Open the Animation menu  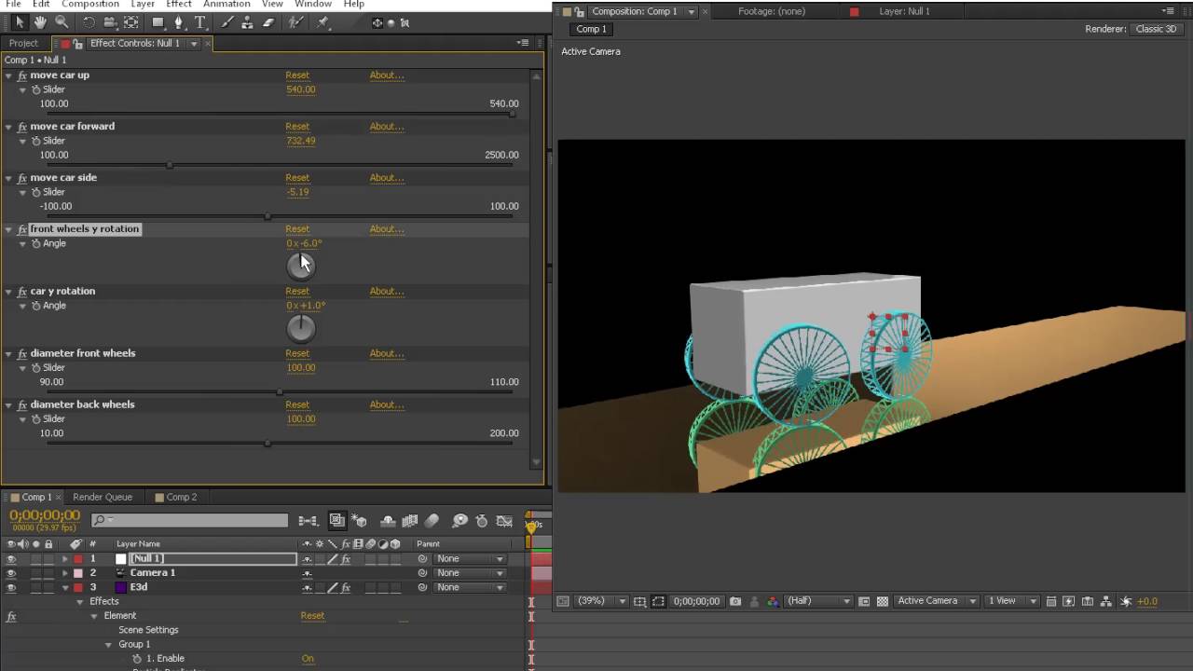coord(226,4)
